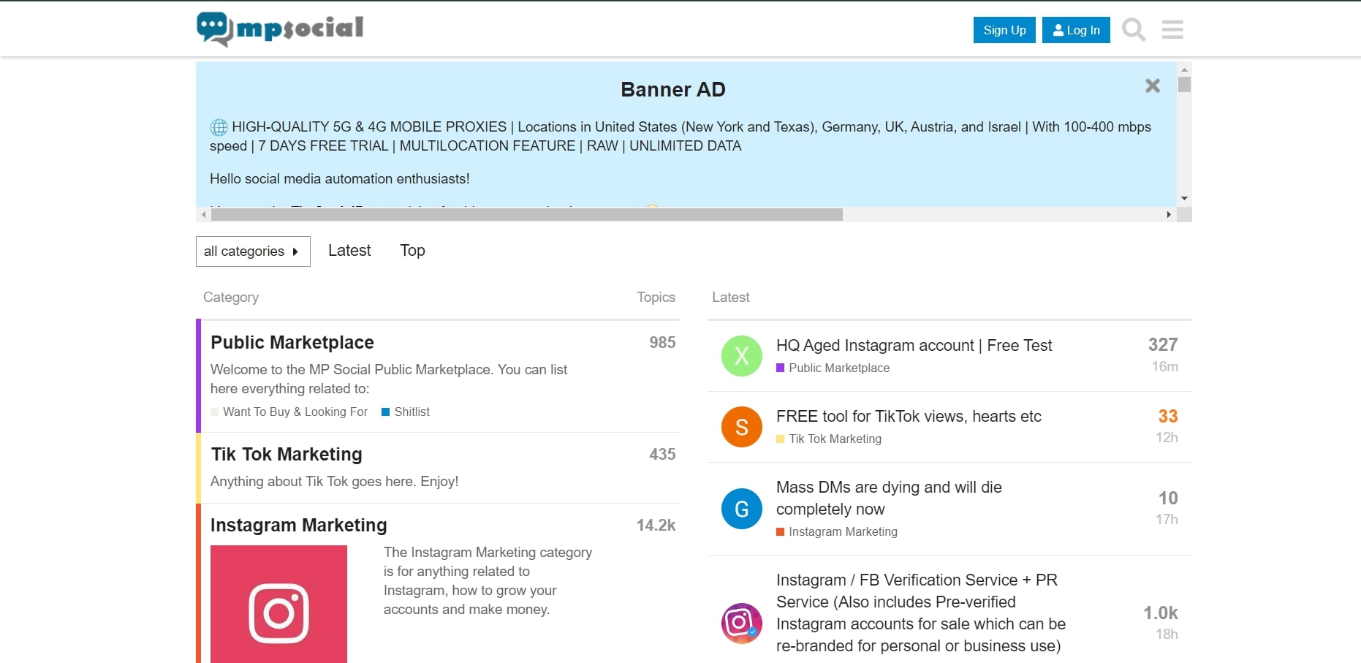This screenshot has height=663, width=1361.
Task: Open FREE tool for TikTok views topic
Action: coord(909,416)
